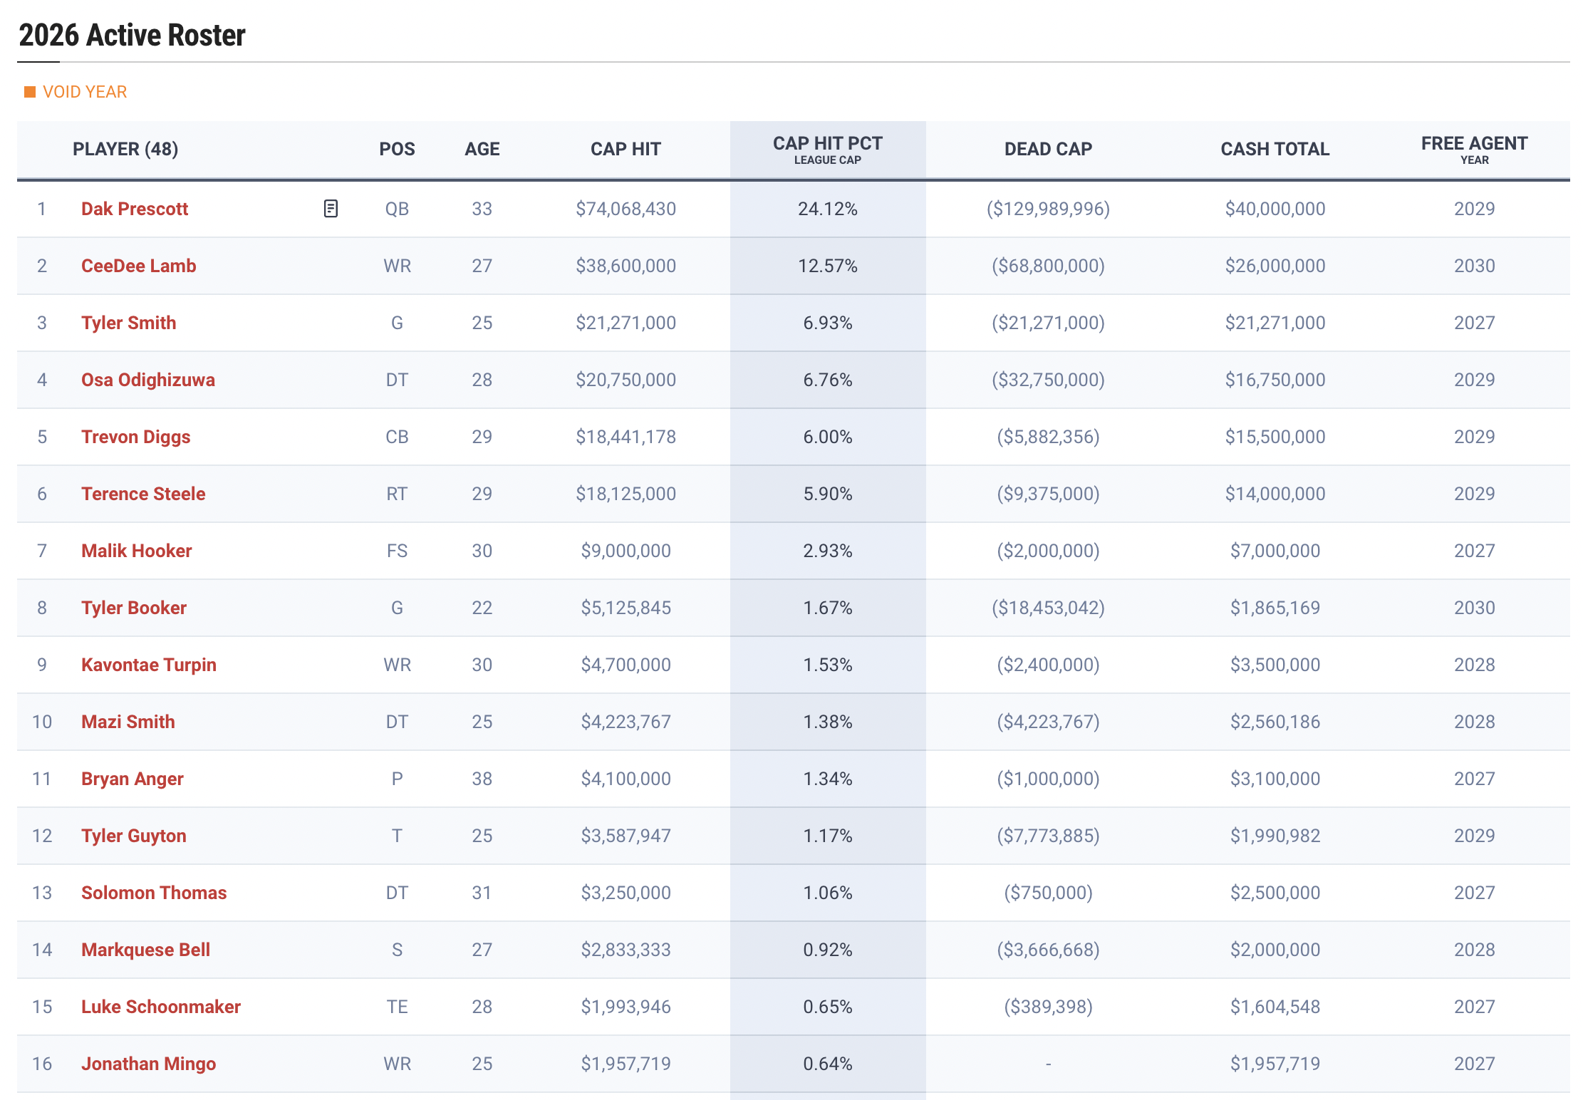Select the 0.64% cap percentage cell
Screen dimensions: 1583x1100
click(x=828, y=1064)
